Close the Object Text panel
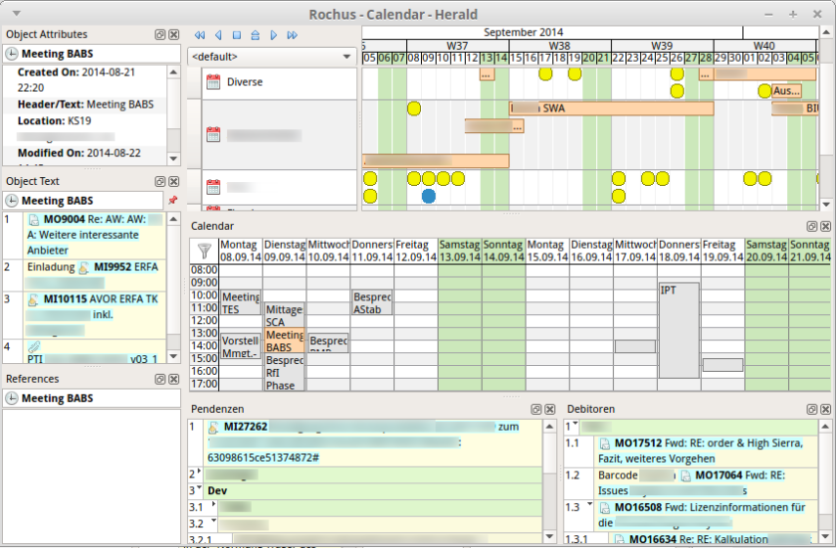Viewport: 836px width, 548px height. 174,182
